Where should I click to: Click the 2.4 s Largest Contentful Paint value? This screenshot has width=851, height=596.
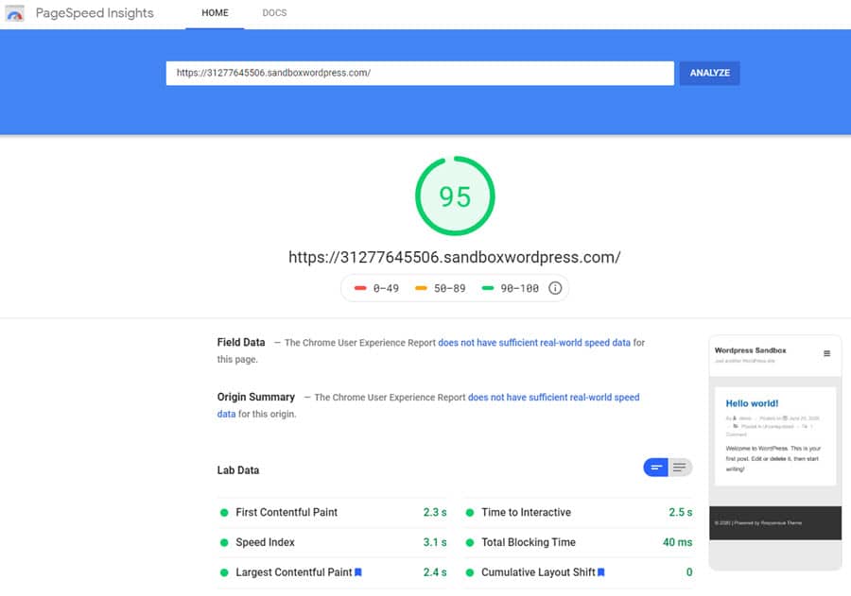tap(435, 572)
